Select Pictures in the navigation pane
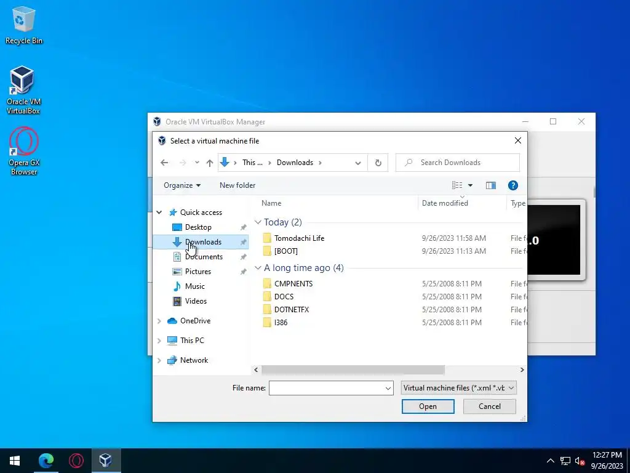This screenshot has width=630, height=473. coord(197,272)
